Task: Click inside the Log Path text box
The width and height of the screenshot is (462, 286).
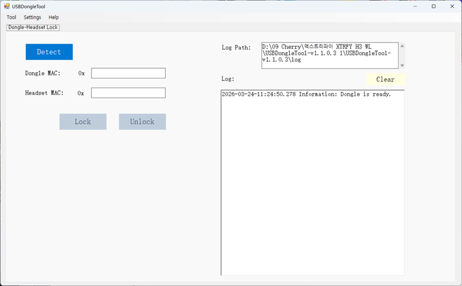Action: pyautogui.click(x=329, y=55)
